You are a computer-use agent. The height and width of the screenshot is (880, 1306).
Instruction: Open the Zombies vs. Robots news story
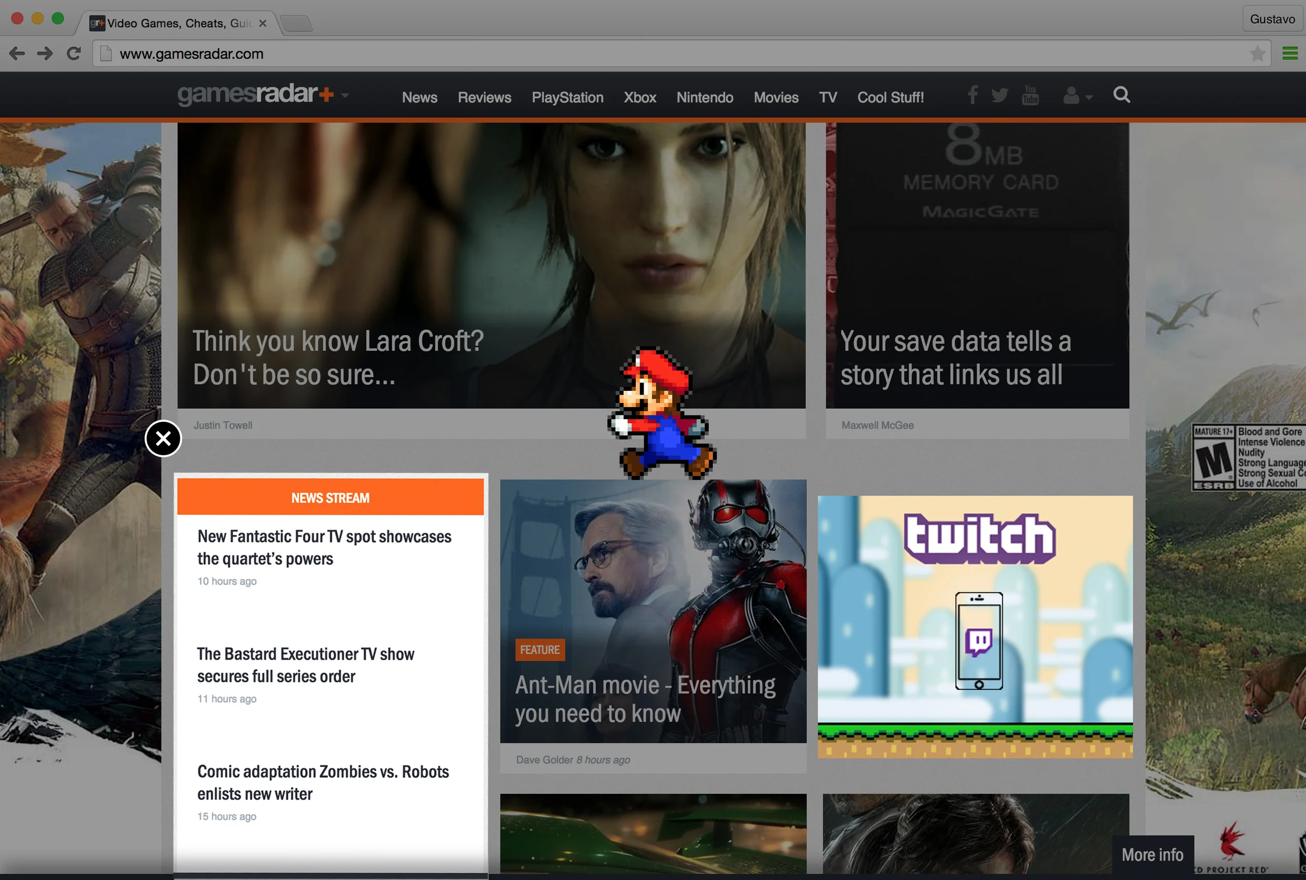323,782
